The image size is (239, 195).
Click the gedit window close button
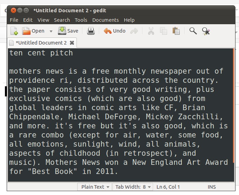[13, 11]
